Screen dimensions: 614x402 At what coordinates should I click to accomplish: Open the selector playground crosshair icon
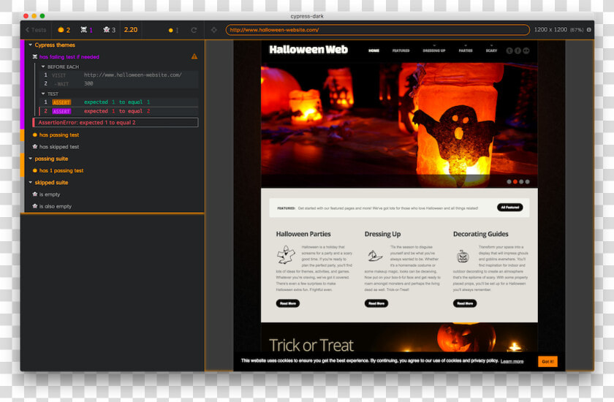tap(213, 30)
